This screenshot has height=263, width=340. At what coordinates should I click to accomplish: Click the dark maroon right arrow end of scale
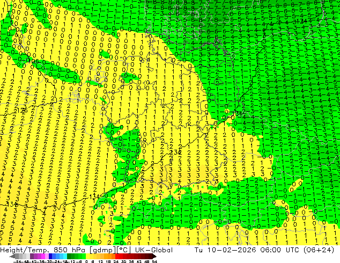tap(154, 256)
